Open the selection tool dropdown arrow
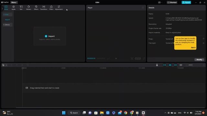The width and height of the screenshot is (207, 116). coord(6,65)
